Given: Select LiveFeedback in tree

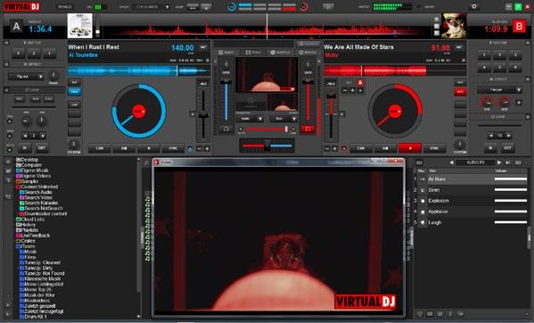Looking at the screenshot, I should click(x=33, y=236).
